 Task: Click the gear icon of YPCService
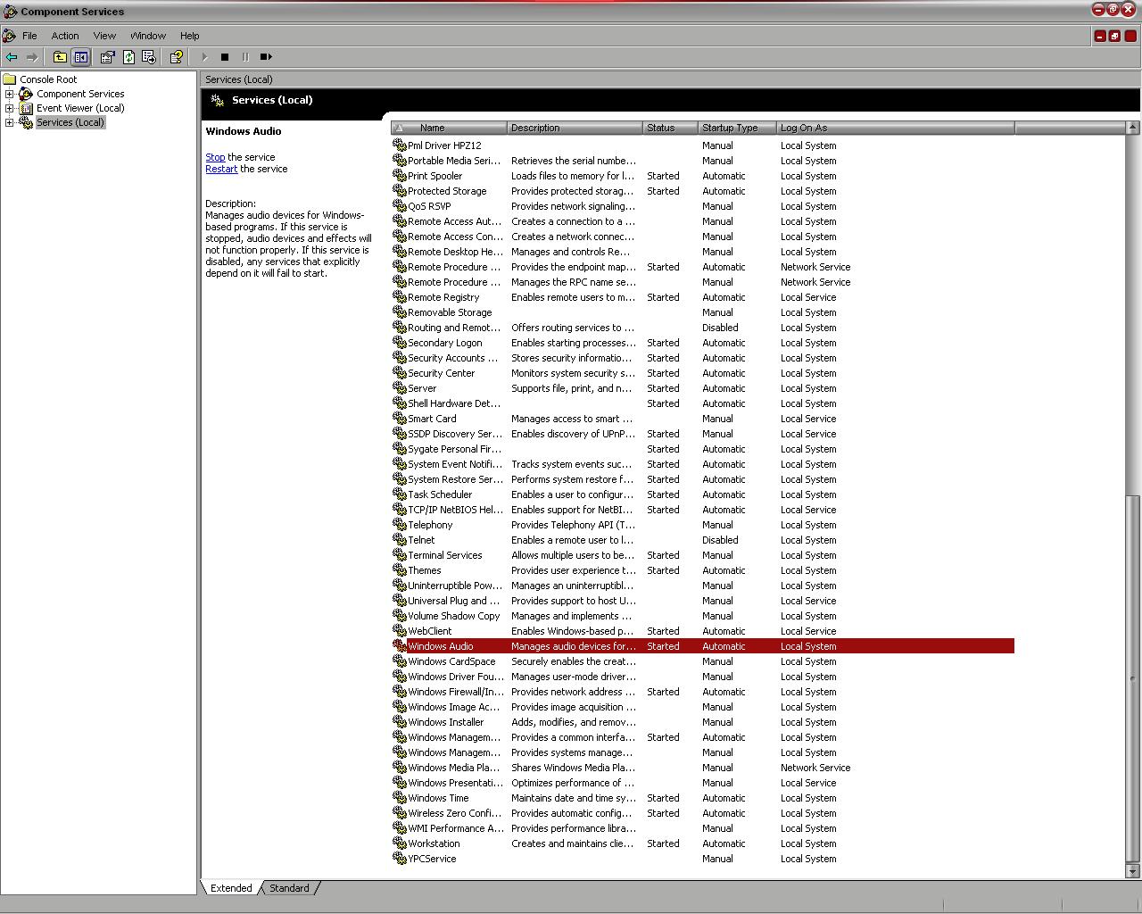click(x=400, y=859)
